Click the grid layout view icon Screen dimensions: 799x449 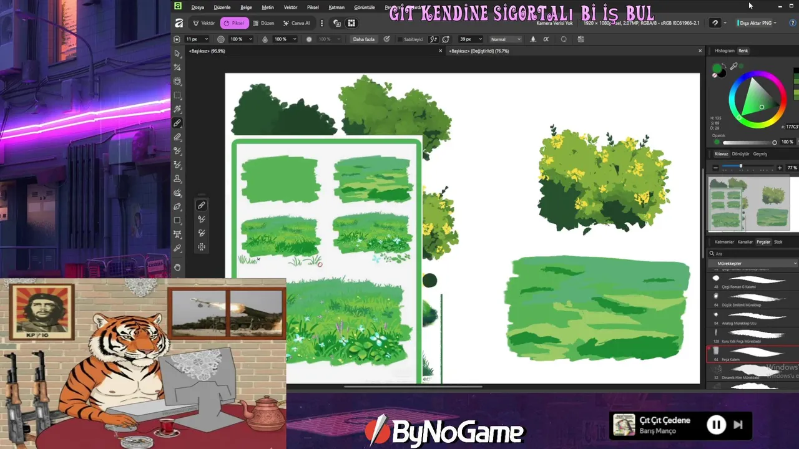(351, 23)
